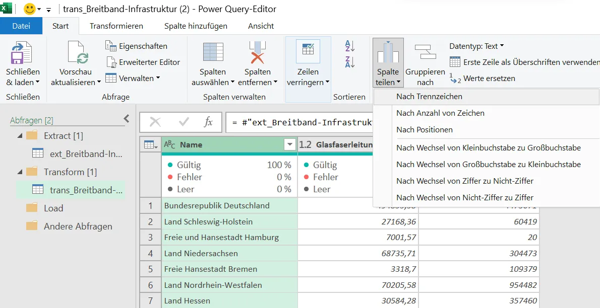Collapse the Extract [1] folder triangle
The image size is (600, 308).
[x=20, y=136]
